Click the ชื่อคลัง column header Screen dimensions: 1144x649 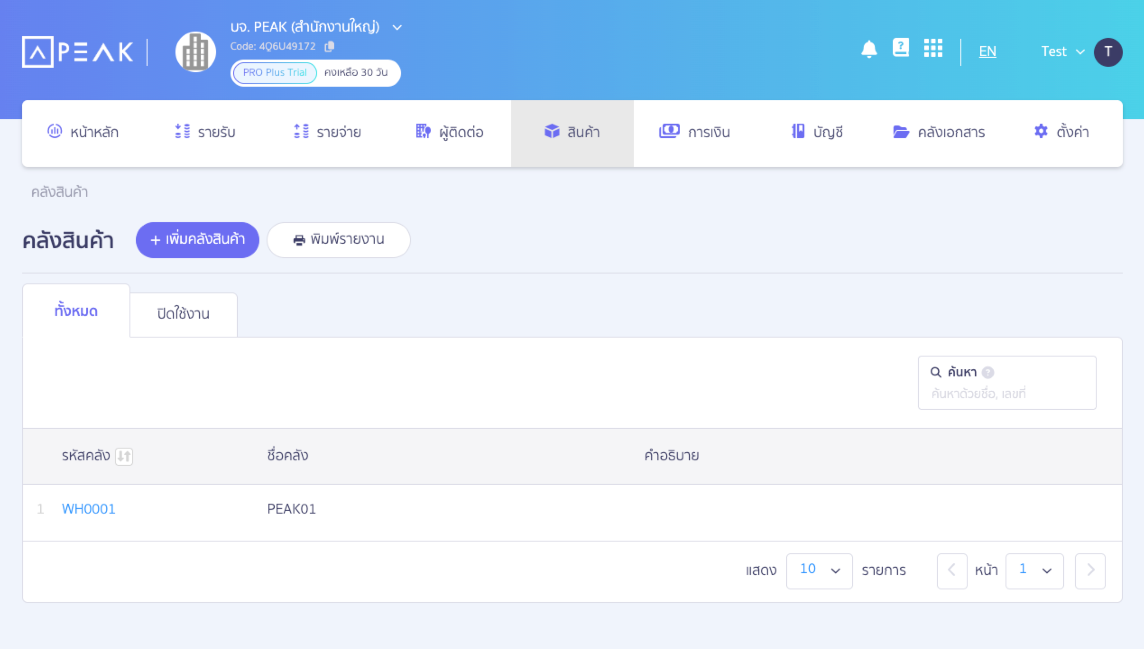[x=288, y=455]
